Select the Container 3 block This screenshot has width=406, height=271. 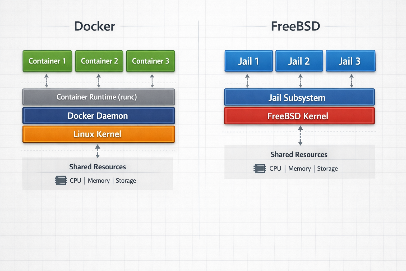150,61
